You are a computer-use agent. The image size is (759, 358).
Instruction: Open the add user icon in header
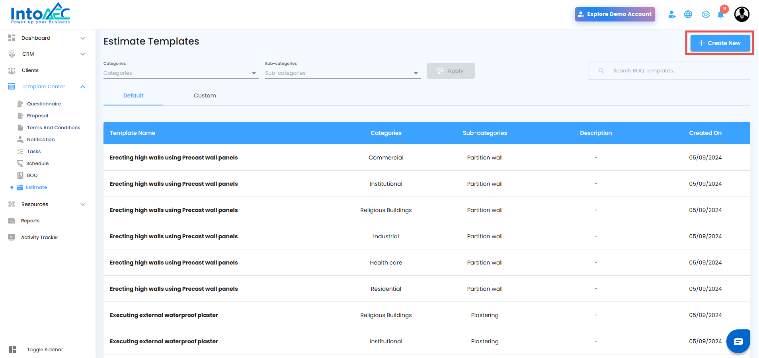click(672, 14)
